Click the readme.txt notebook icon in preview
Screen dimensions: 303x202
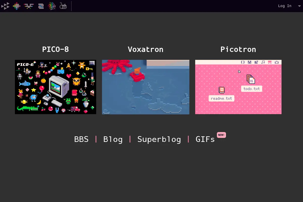click(221, 90)
